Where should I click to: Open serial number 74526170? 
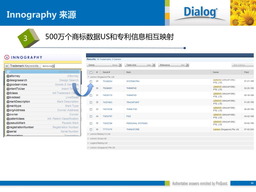click(x=107, y=95)
